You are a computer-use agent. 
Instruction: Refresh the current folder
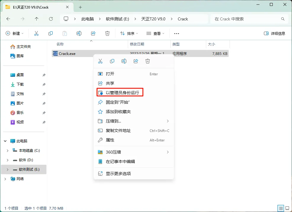pos(51,19)
